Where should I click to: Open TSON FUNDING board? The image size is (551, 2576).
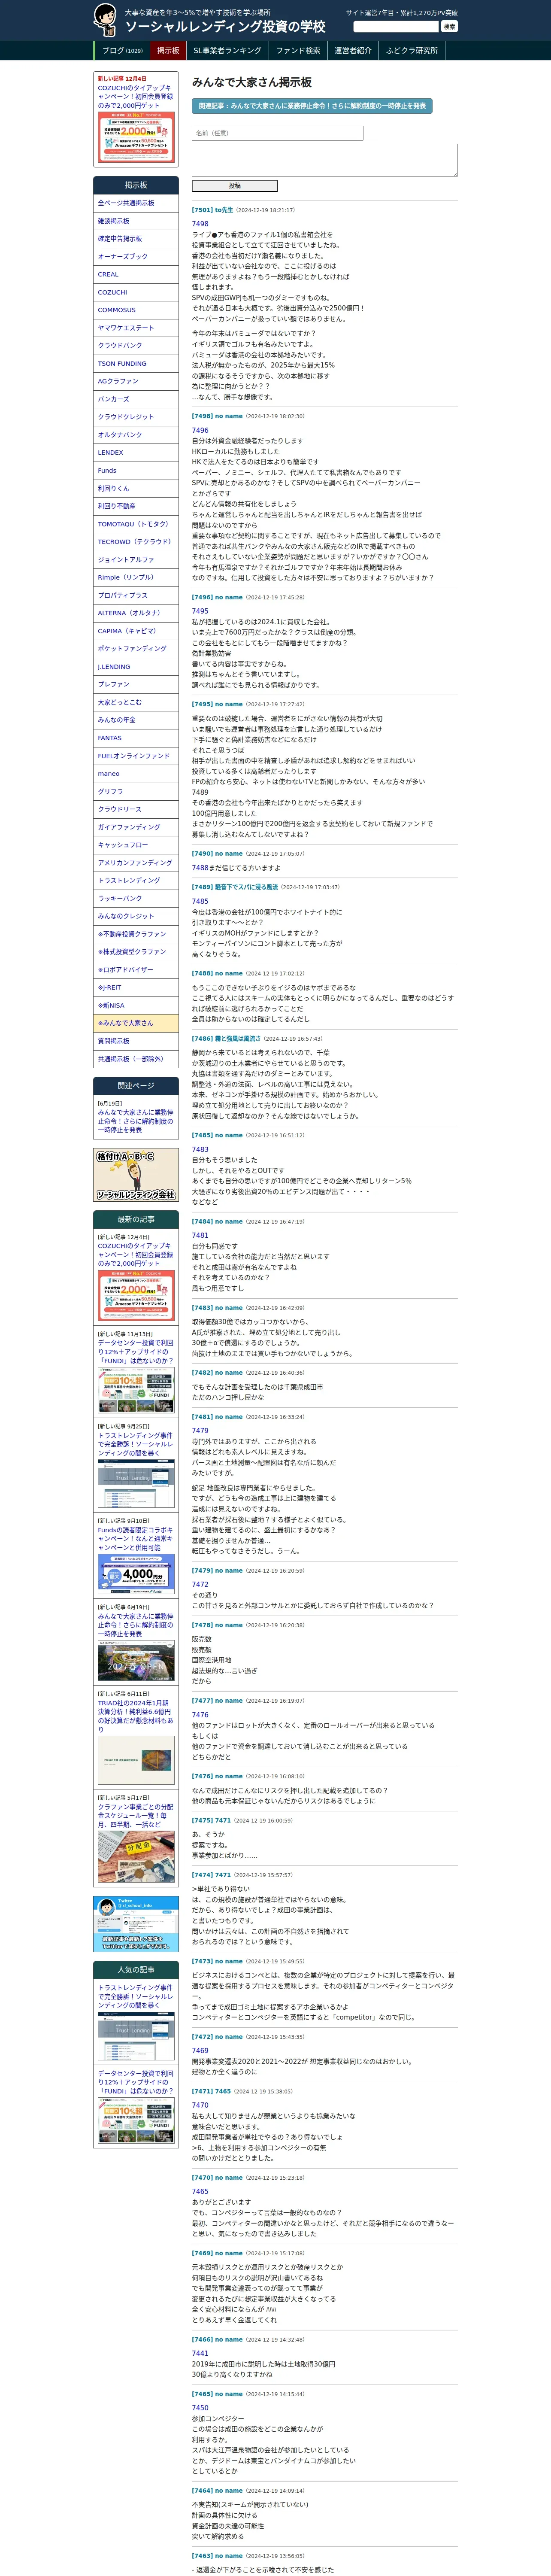(136, 364)
